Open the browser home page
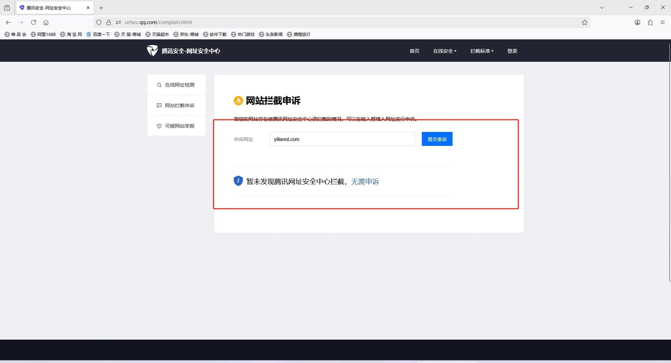671x363 pixels. (x=46, y=22)
